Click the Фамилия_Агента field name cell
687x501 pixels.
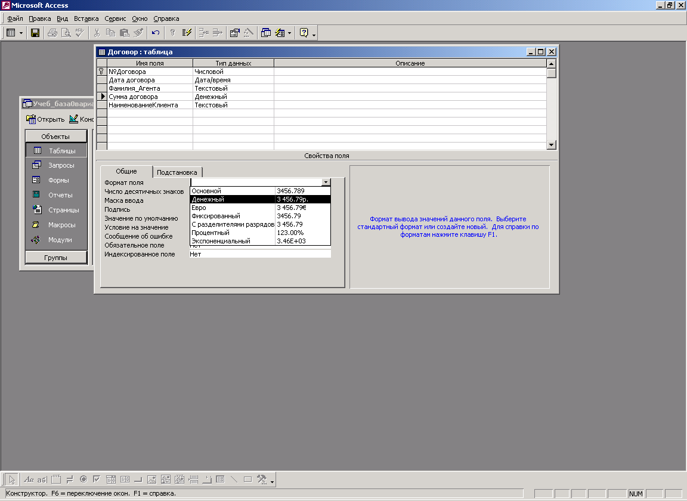pos(150,88)
